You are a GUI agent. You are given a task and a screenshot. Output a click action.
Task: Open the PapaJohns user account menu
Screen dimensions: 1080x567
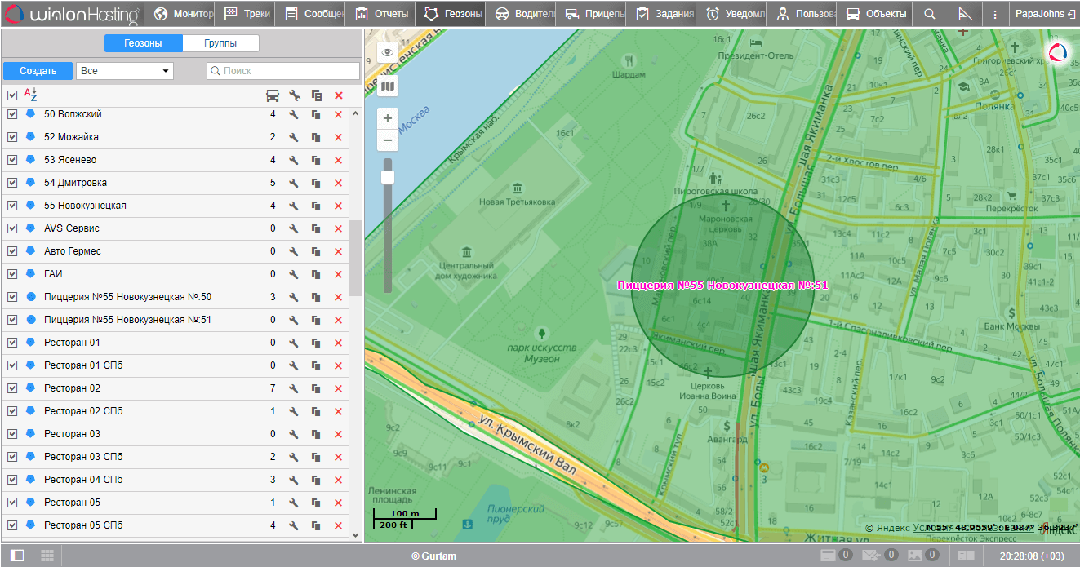coord(1044,14)
